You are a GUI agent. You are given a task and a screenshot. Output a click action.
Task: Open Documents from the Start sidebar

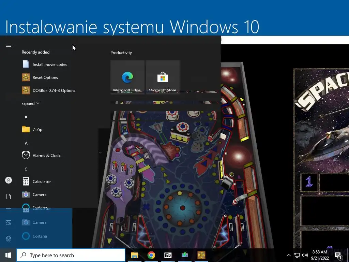pos(9,196)
